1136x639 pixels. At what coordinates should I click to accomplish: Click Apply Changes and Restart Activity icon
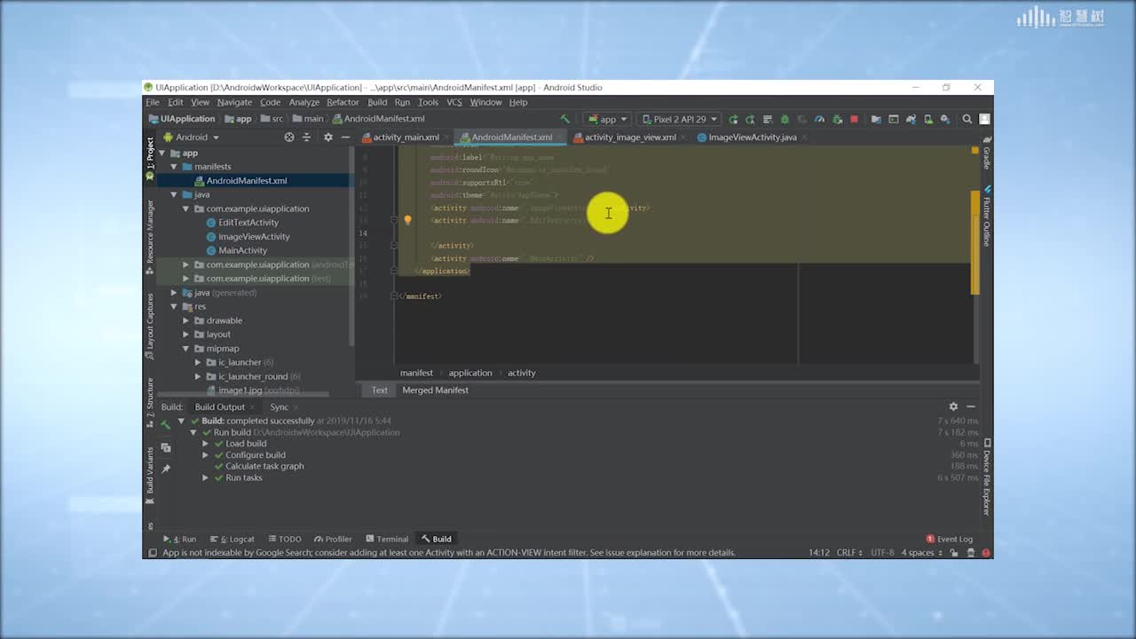tap(750, 119)
